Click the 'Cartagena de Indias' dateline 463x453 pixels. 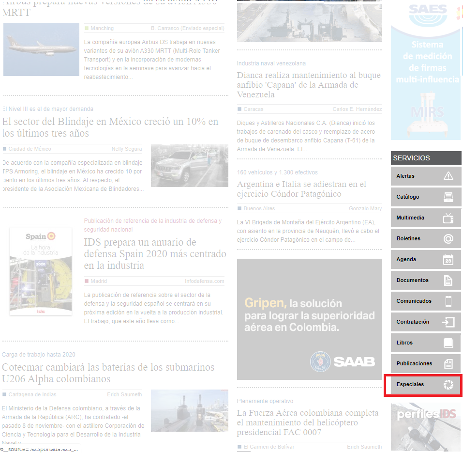pos(32,394)
